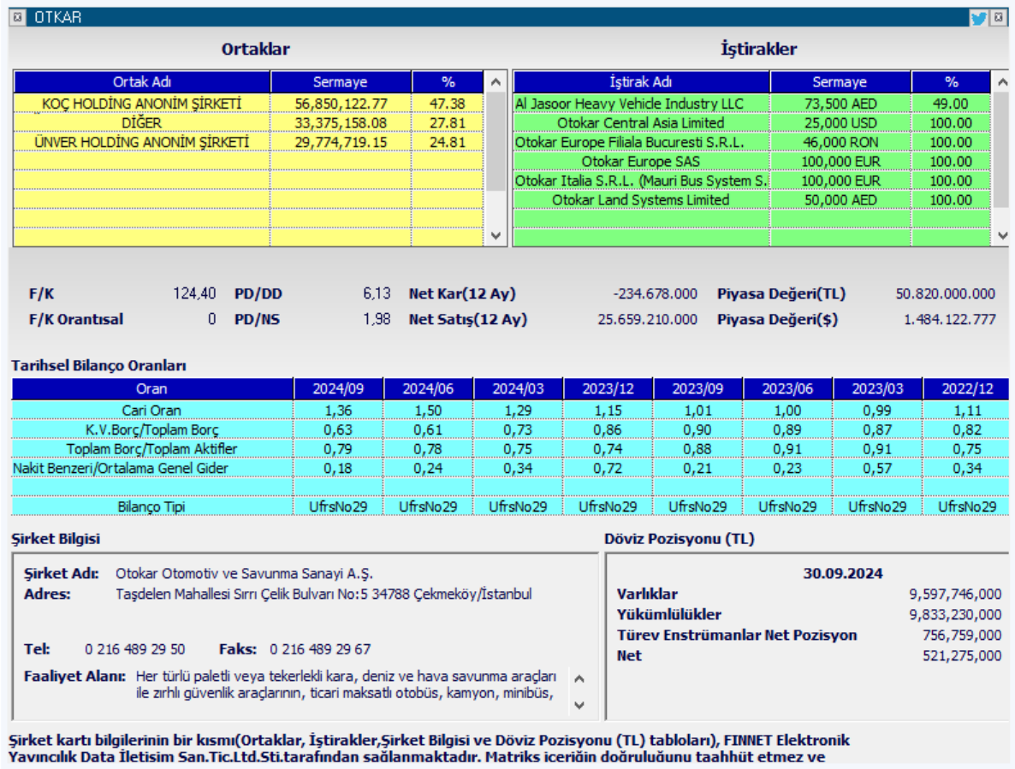Select the Otokar Europe SAS row
1015x769 pixels.
751,162
